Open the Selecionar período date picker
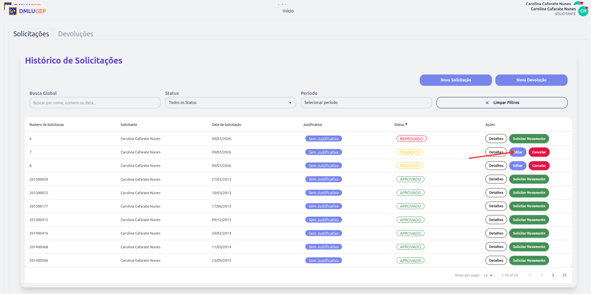The image size is (591, 294). pos(366,103)
